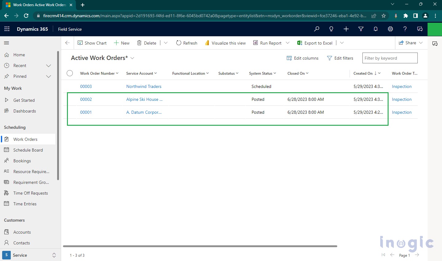Open the Run Report dropdown arrow
This screenshot has width=442, height=261.
[x=288, y=43]
